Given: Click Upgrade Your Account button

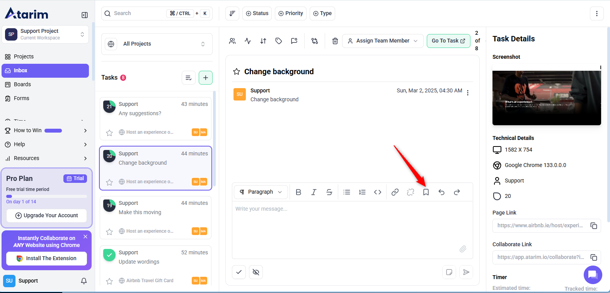Looking at the screenshot, I should 46,216.
